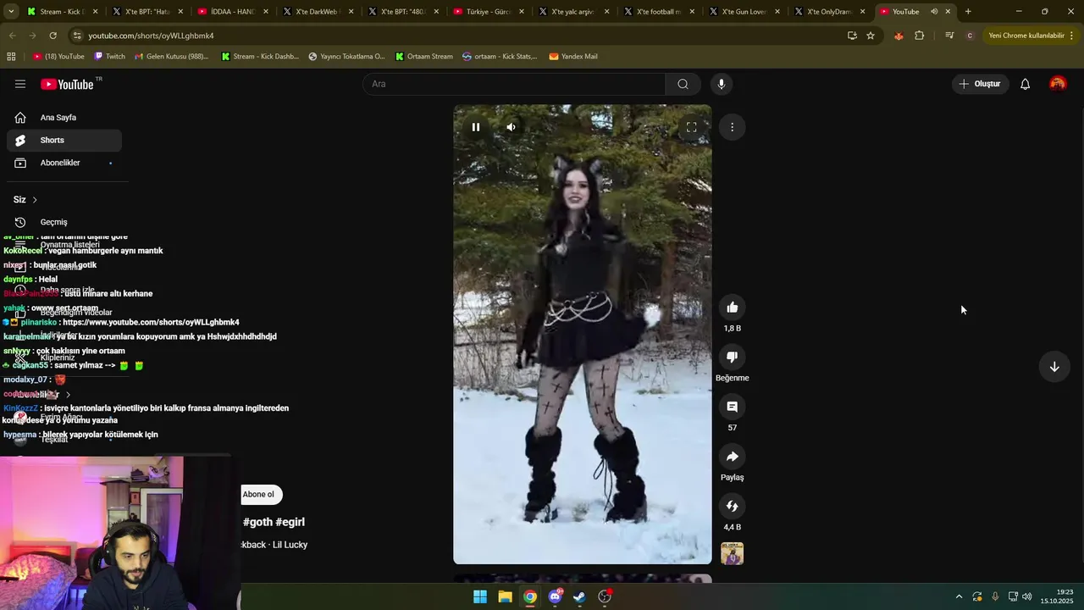Open the Chrome profile avatar C
1084x610 pixels.
[970, 36]
